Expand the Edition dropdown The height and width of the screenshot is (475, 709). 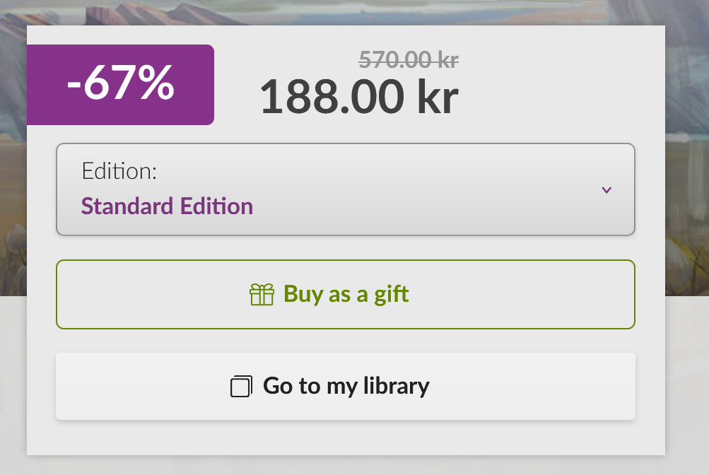point(345,189)
